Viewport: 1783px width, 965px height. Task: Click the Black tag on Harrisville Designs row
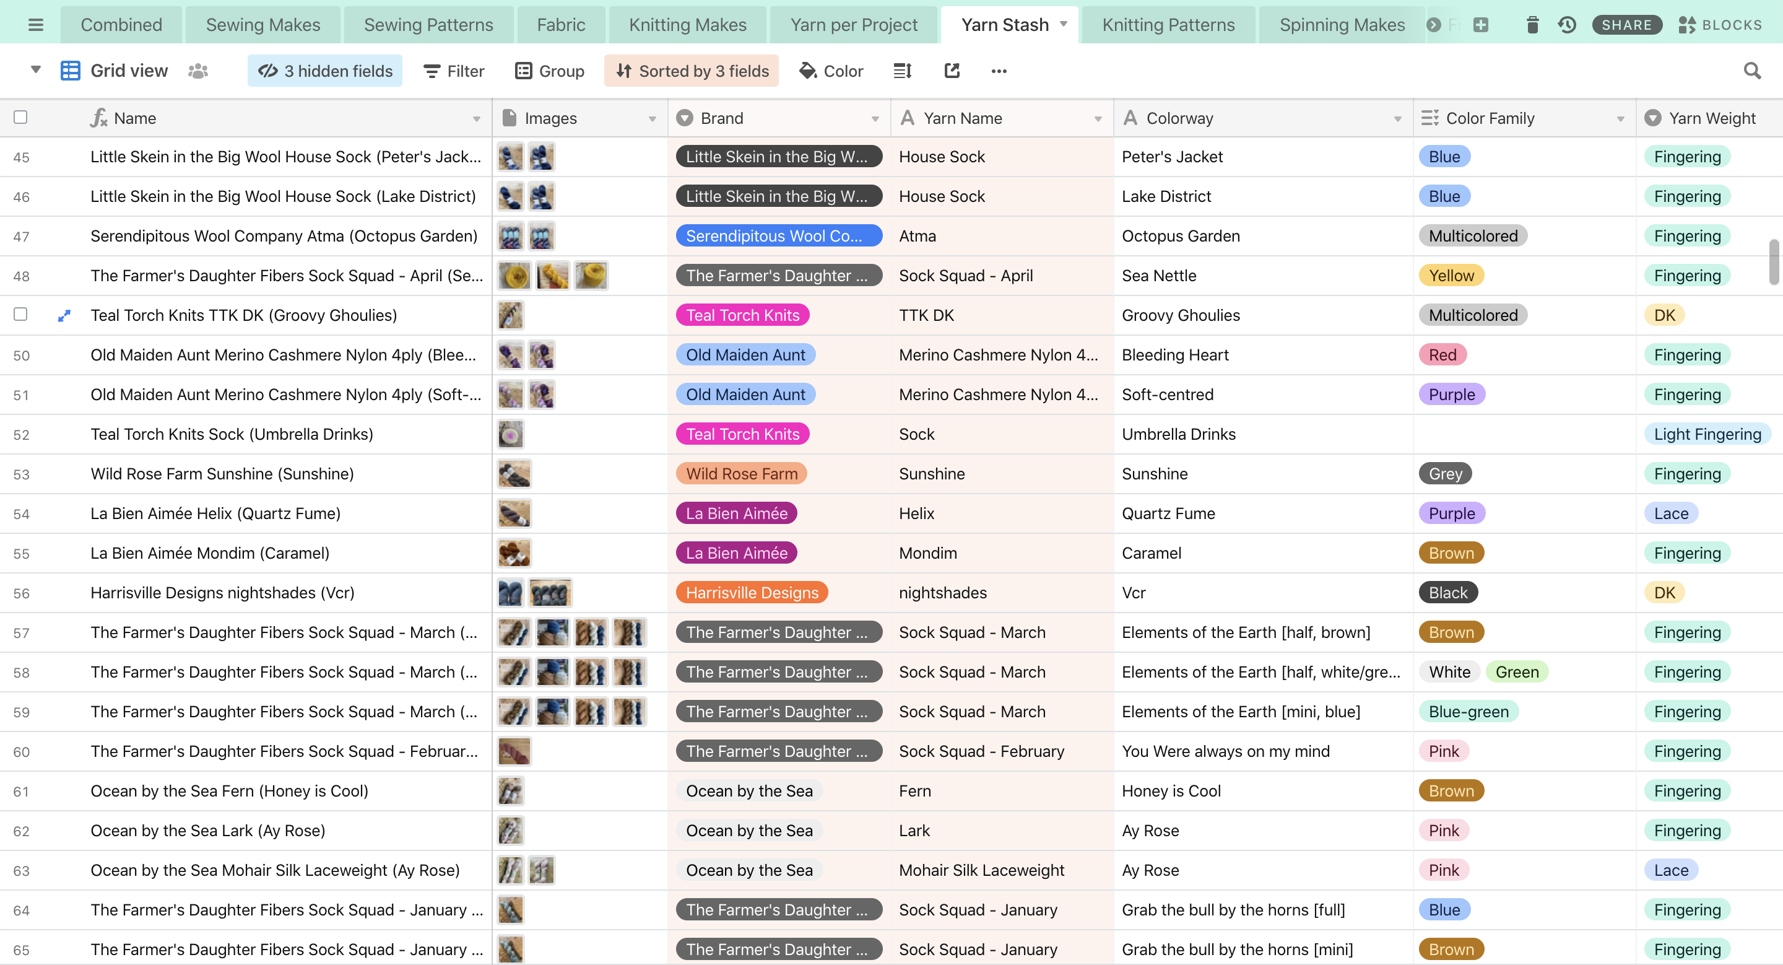(1448, 593)
